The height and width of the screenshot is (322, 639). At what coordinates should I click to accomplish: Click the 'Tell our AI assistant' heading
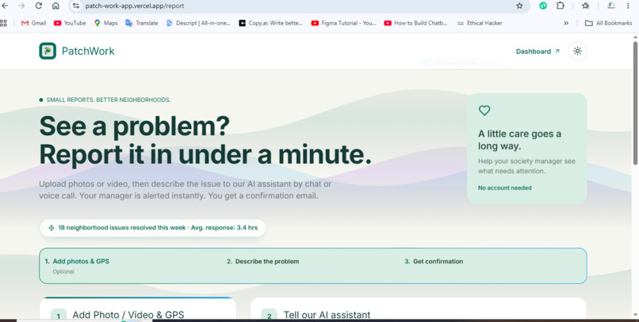[327, 315]
